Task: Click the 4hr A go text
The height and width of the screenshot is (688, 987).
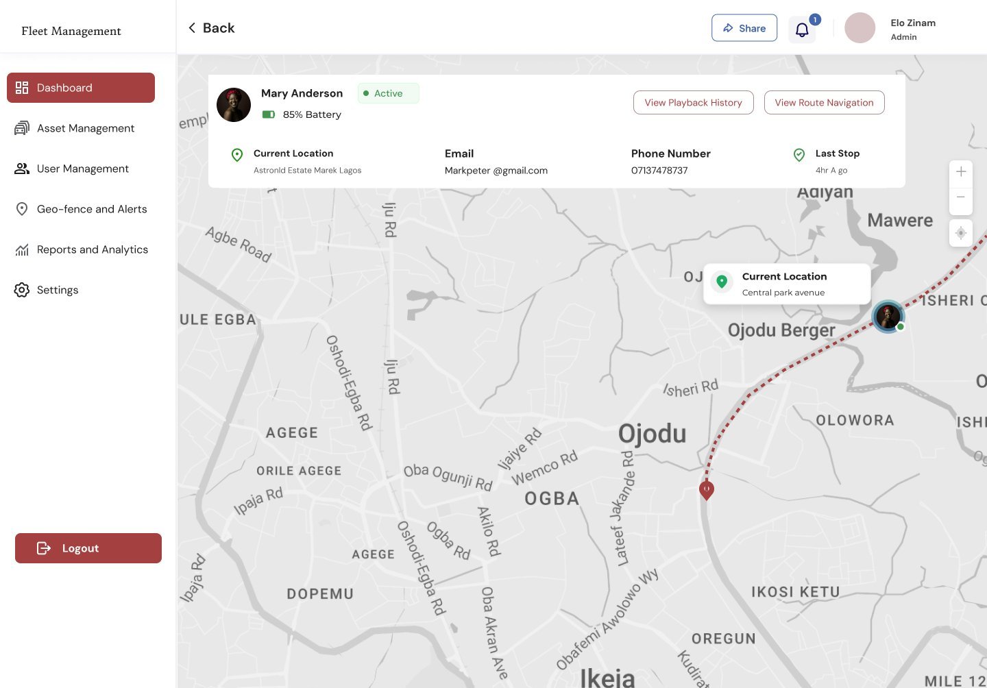Action: coord(831,171)
